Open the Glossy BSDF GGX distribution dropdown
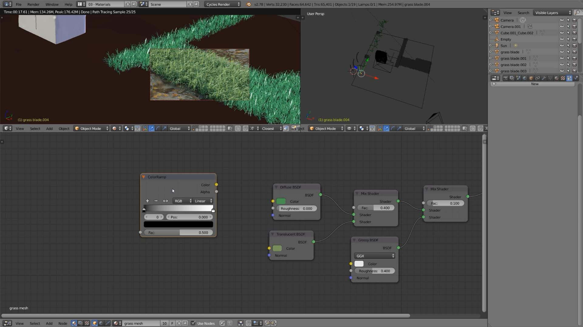This screenshot has height=327, width=583. [375, 256]
